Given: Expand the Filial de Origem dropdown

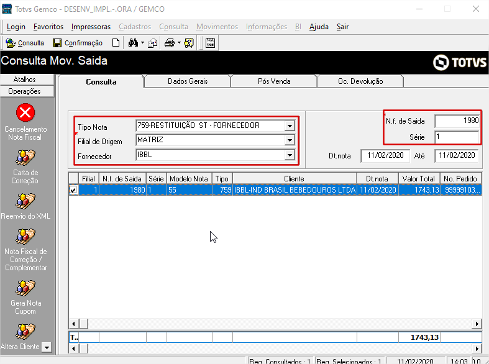Looking at the screenshot, I should pyautogui.click(x=290, y=140).
